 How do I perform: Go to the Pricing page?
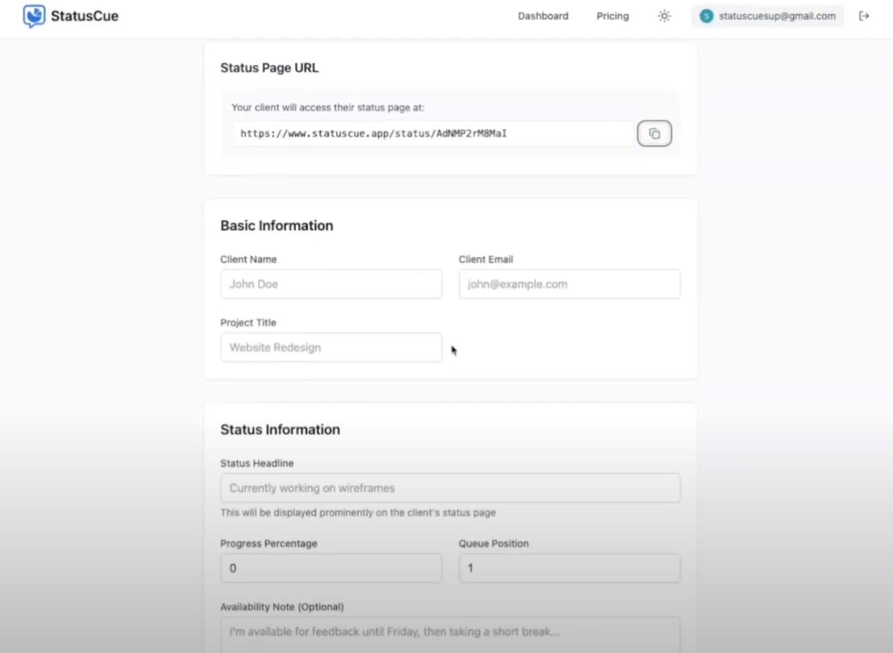(x=612, y=16)
